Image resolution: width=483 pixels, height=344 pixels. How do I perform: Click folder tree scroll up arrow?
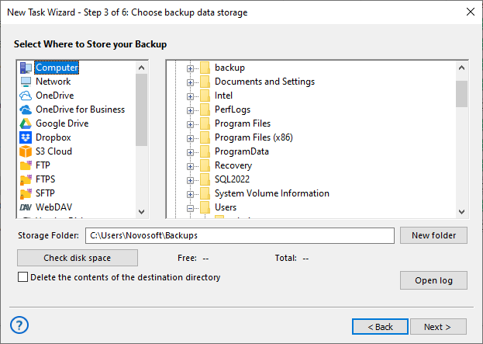(461, 68)
